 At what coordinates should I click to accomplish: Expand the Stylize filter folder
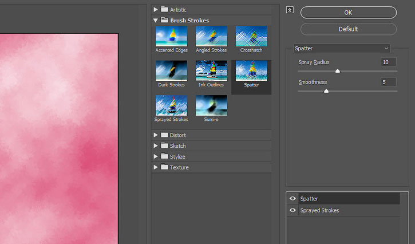156,156
